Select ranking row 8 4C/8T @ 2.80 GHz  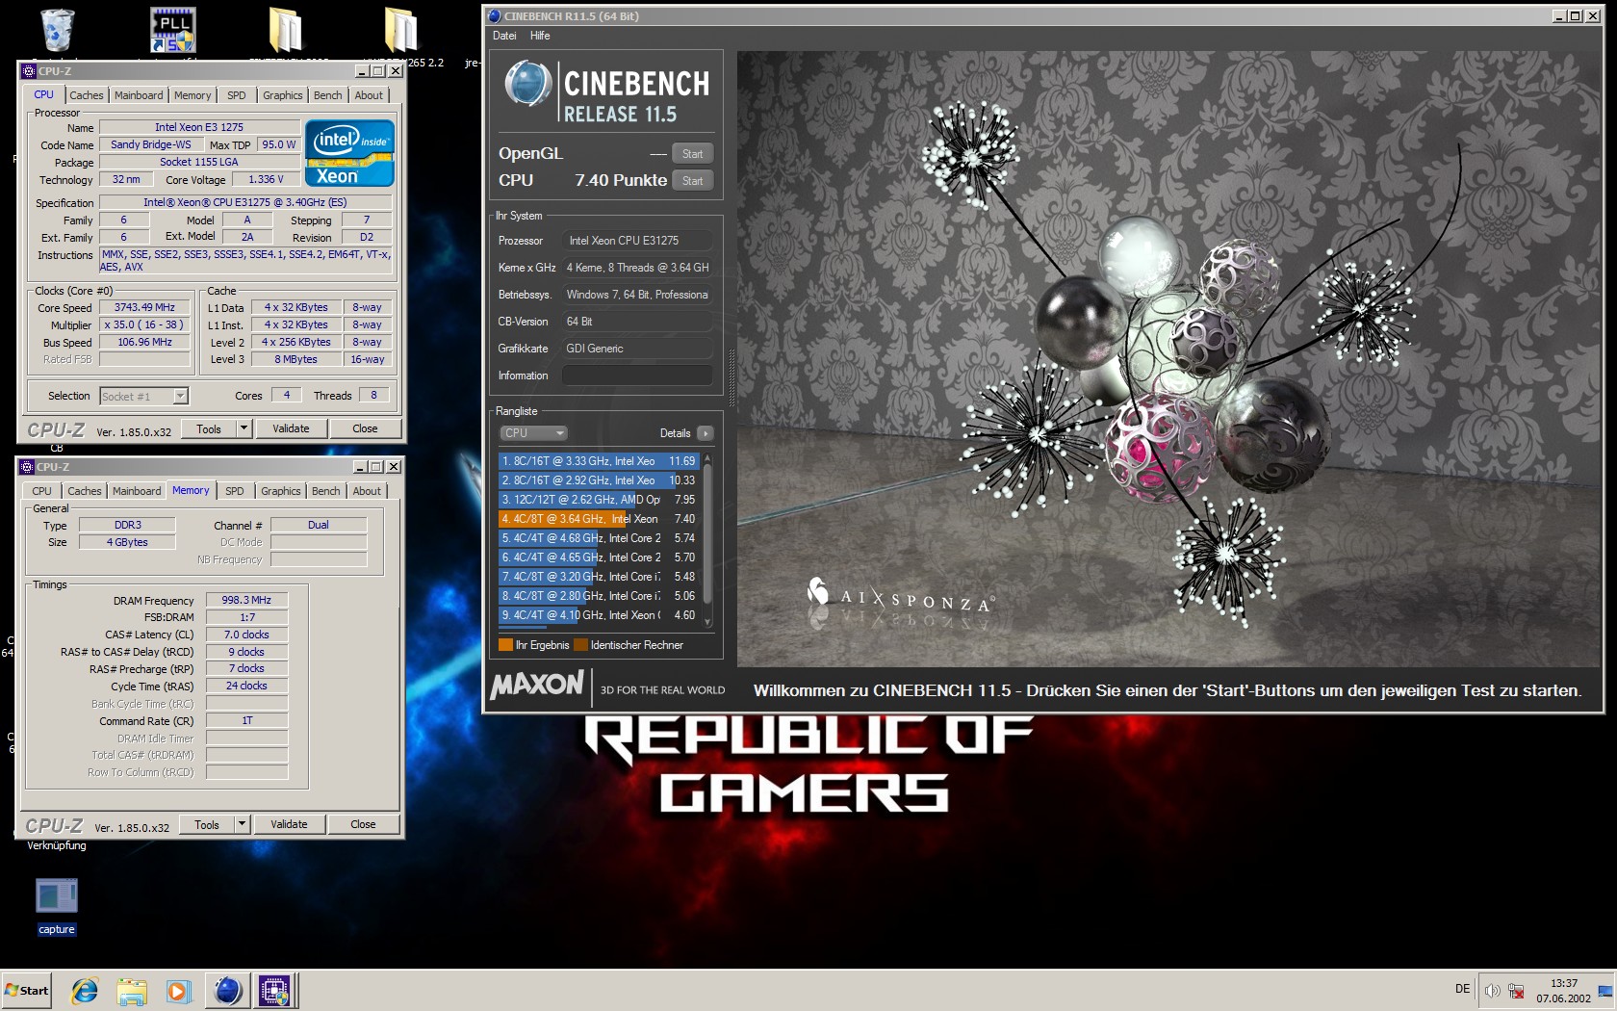click(x=599, y=596)
